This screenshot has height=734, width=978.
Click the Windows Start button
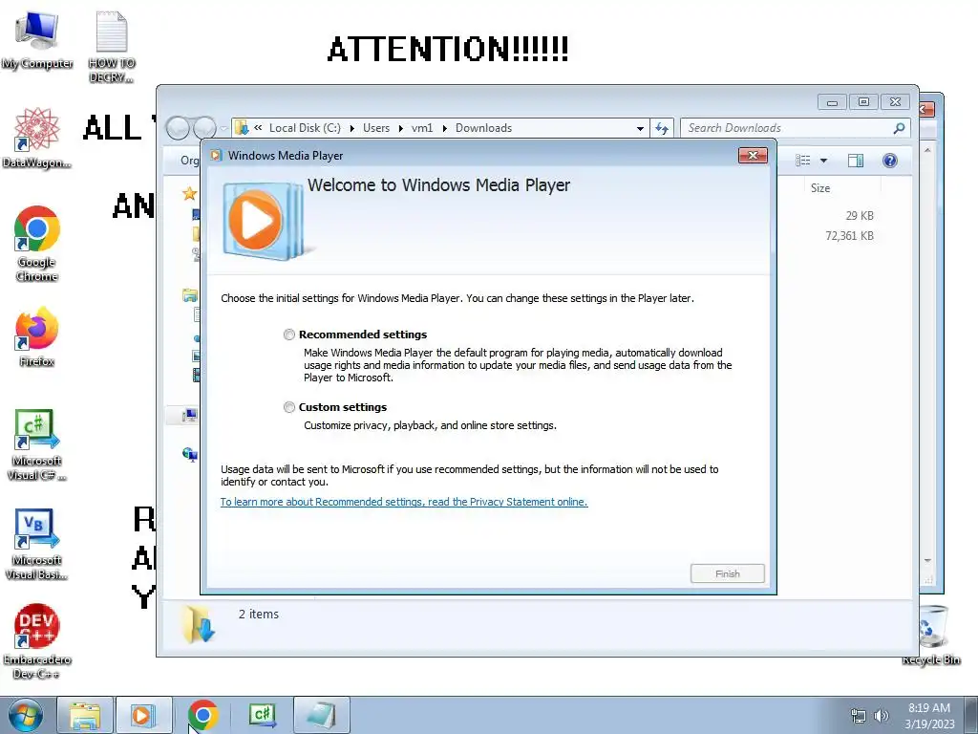click(26, 715)
